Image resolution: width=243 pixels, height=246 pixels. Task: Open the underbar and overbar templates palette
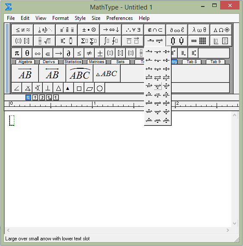pos(133,41)
